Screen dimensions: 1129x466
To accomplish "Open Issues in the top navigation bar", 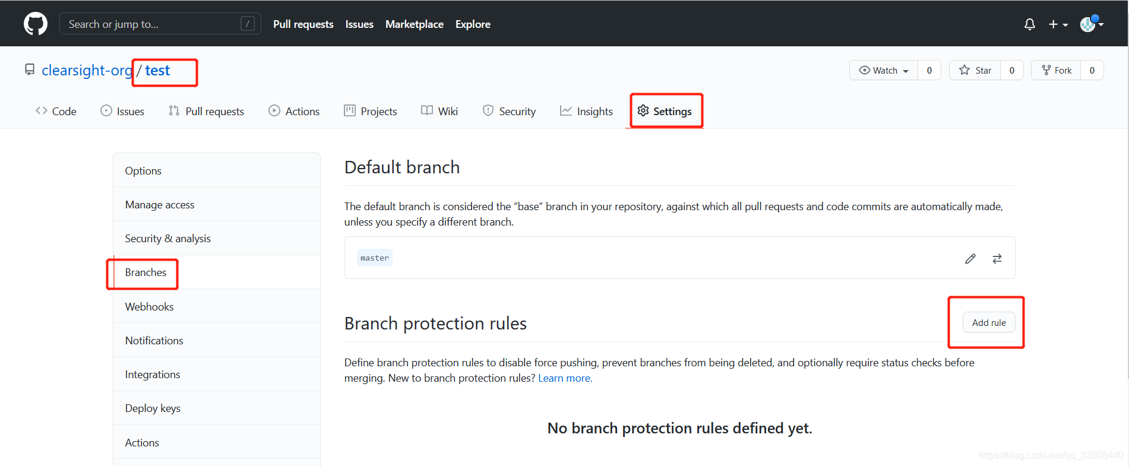I will click(359, 24).
